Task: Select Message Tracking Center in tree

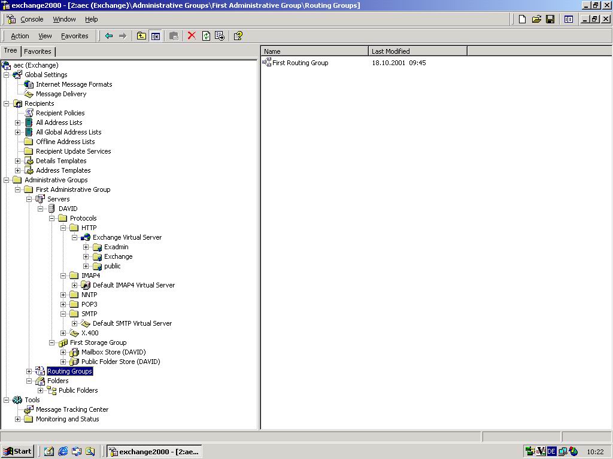Action: 72,409
